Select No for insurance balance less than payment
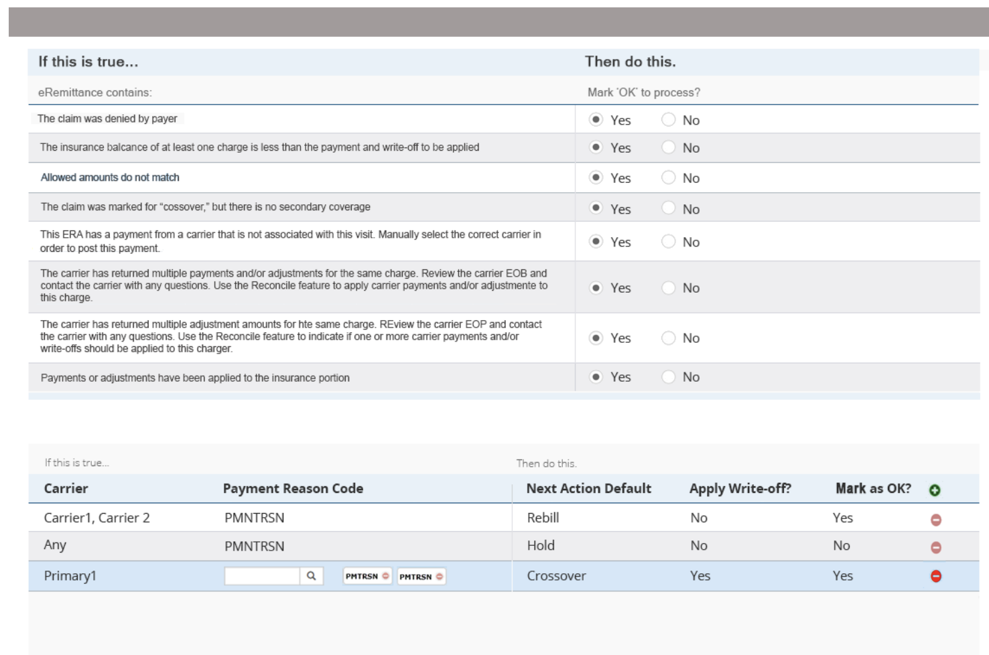Image resolution: width=989 pixels, height=655 pixels. pyautogui.click(x=669, y=147)
